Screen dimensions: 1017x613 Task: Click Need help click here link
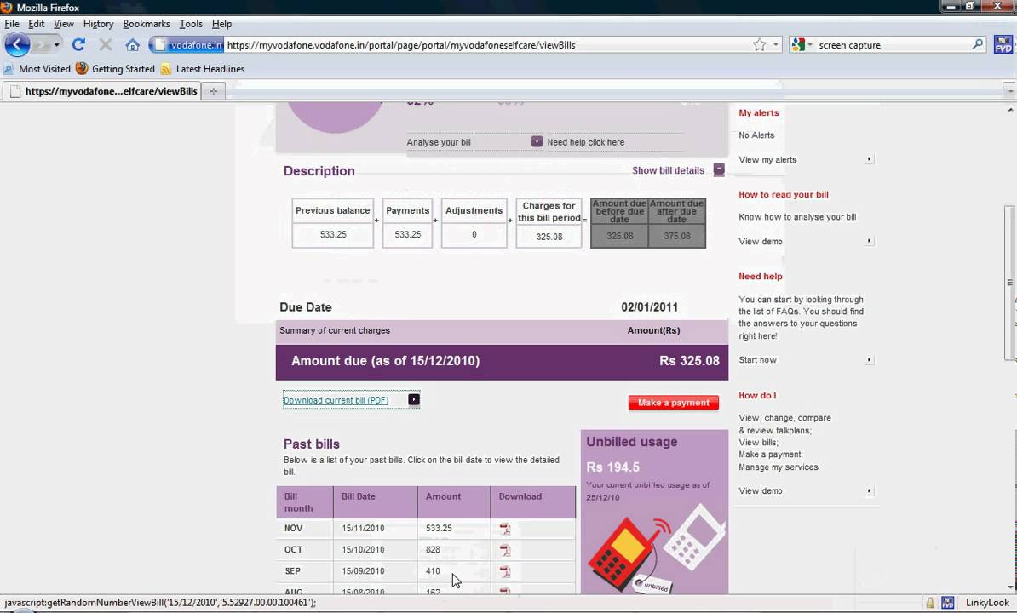coord(586,142)
